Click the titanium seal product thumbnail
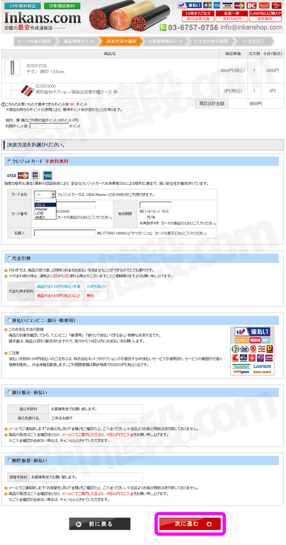 click(12, 68)
